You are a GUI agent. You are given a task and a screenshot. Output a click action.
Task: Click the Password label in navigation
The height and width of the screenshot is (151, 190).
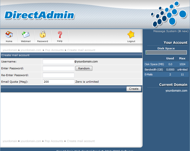[x=43, y=41]
